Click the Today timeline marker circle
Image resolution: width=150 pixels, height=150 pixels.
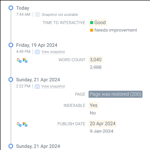click(x=11, y=8)
